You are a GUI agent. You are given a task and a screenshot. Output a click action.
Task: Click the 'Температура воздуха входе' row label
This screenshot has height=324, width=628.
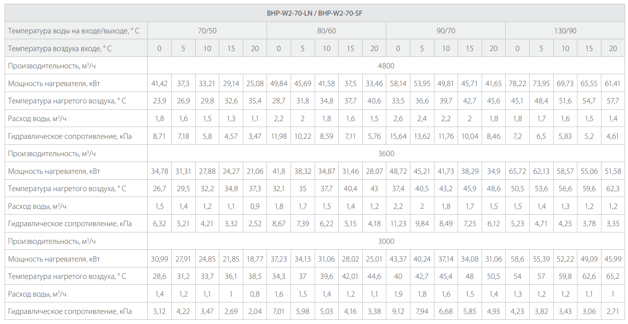60,49
